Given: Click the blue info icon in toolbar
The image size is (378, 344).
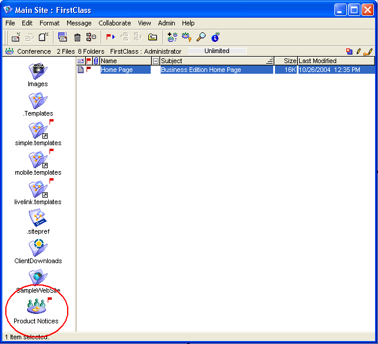Looking at the screenshot, I should 215,37.
